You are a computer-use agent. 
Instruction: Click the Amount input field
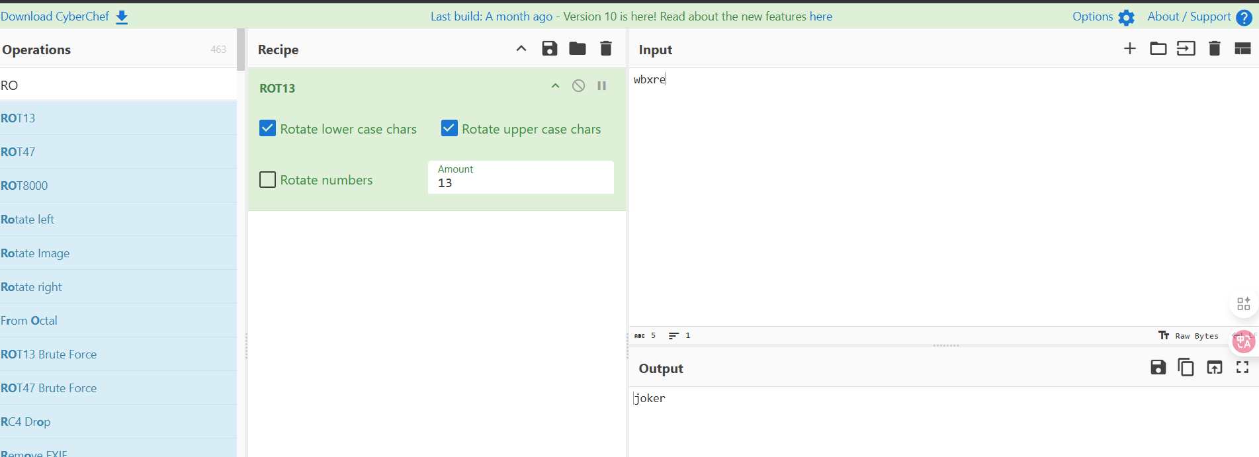(521, 183)
